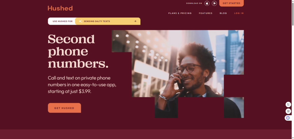Click the scrollbar up arrow
294x139 pixels.
(x=293, y=1)
